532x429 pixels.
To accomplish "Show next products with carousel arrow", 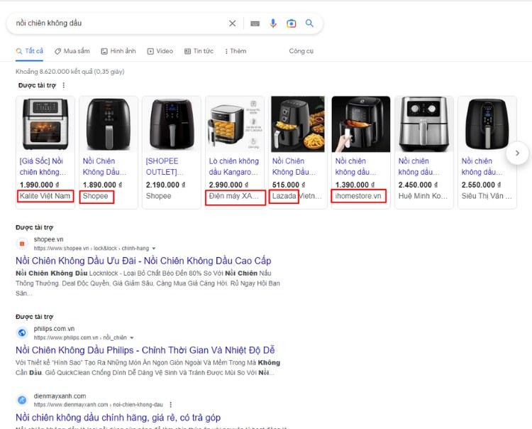I will point(517,153).
